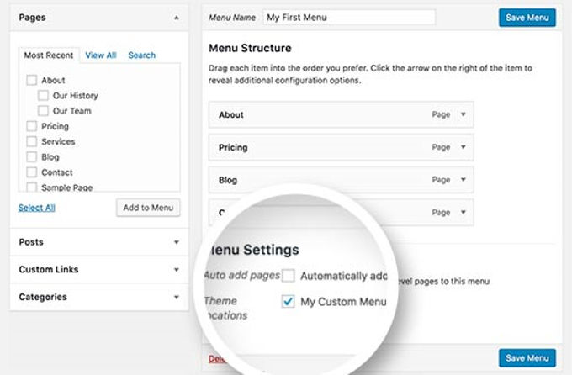The height and width of the screenshot is (375, 572).
Task: Check the About page checkbox
Action: 32,81
